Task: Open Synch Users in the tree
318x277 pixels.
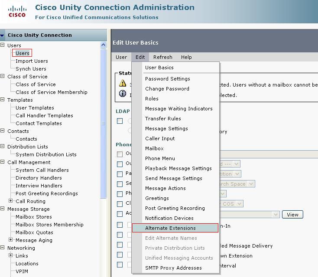Action: [31, 69]
